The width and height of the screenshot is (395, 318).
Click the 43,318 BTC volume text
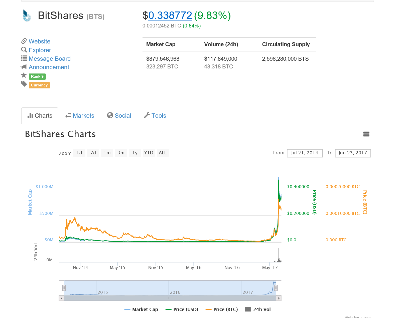219,67
